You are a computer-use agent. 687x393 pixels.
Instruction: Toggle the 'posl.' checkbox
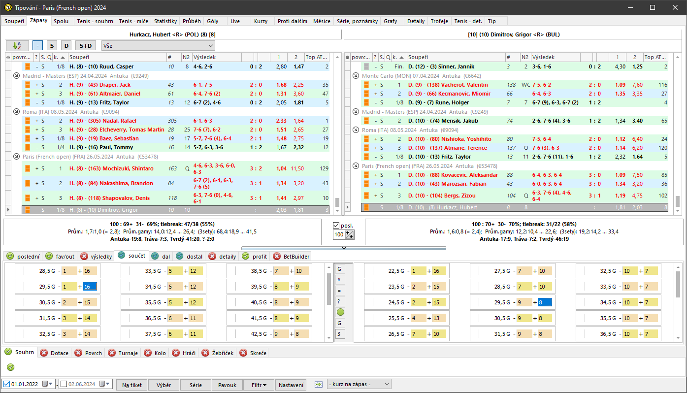pyautogui.click(x=336, y=226)
